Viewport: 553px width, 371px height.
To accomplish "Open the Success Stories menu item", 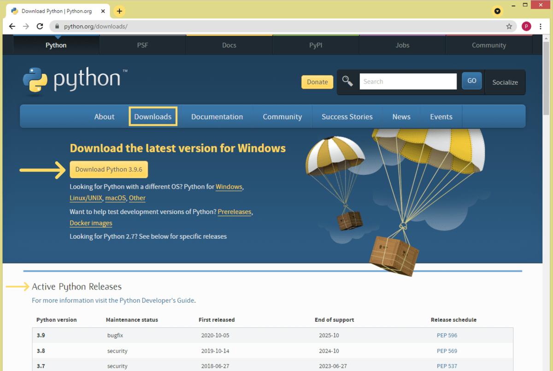I will point(347,117).
